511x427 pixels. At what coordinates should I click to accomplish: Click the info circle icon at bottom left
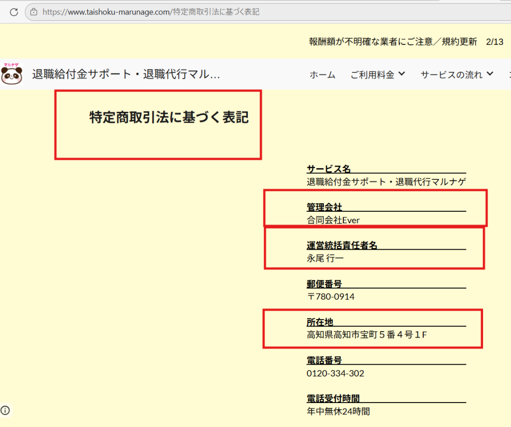click(5, 411)
